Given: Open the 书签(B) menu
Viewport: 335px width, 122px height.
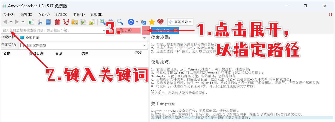Looking at the screenshot, I should [x=79, y=14].
